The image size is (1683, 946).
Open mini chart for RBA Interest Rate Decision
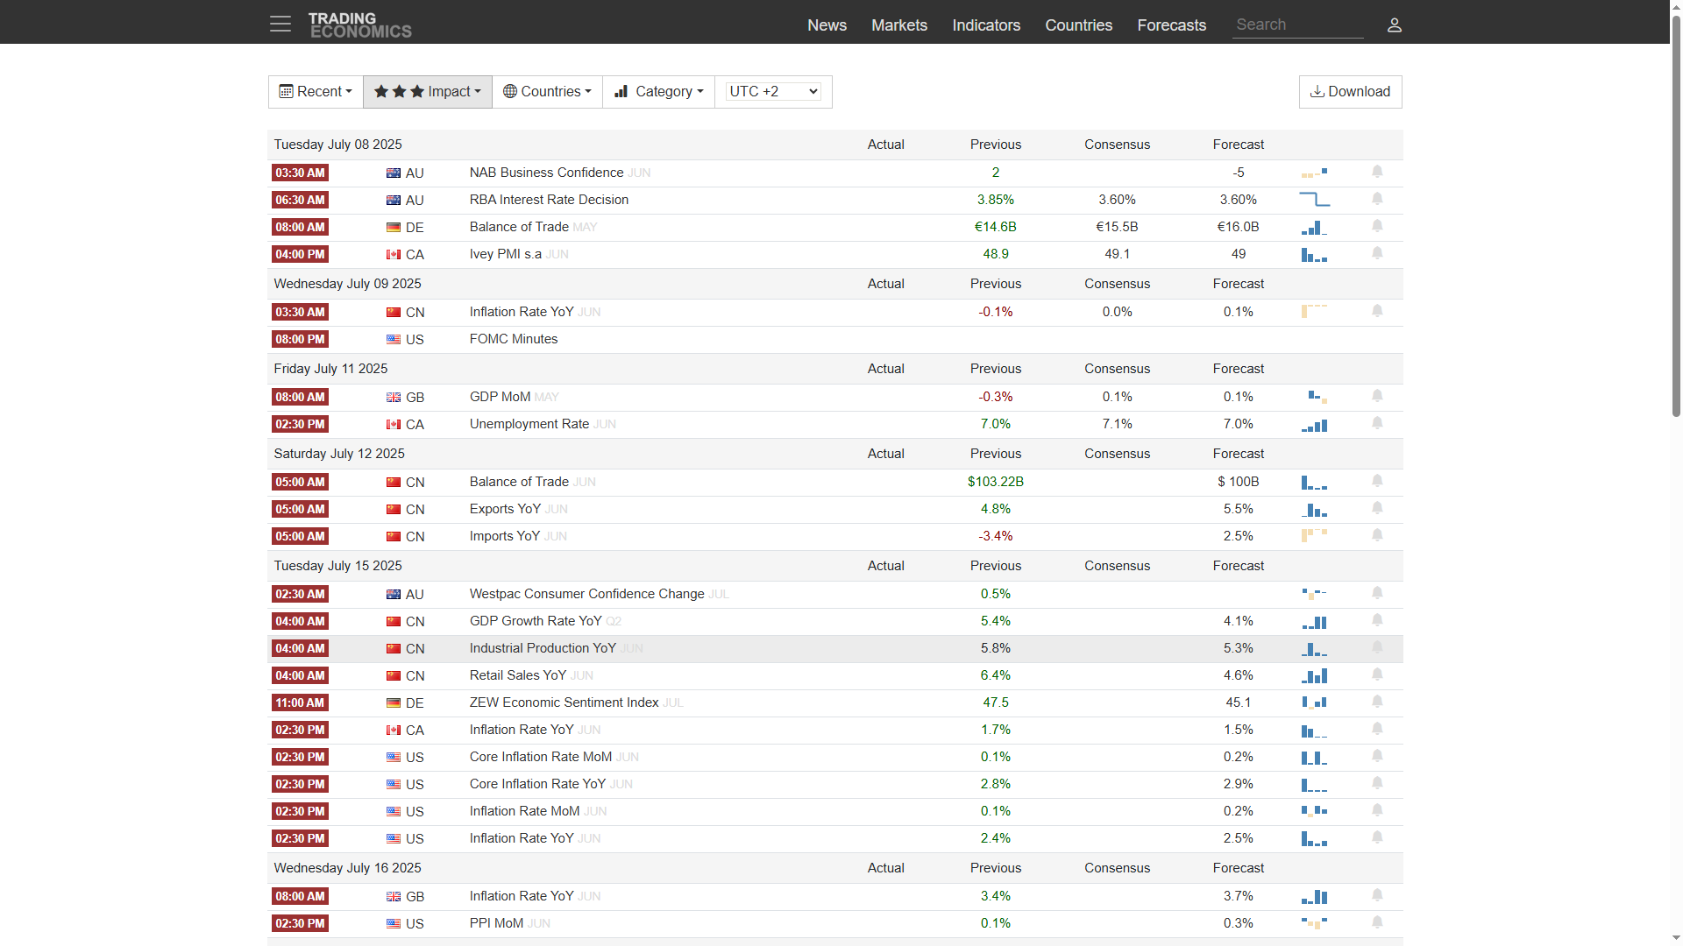(1314, 200)
